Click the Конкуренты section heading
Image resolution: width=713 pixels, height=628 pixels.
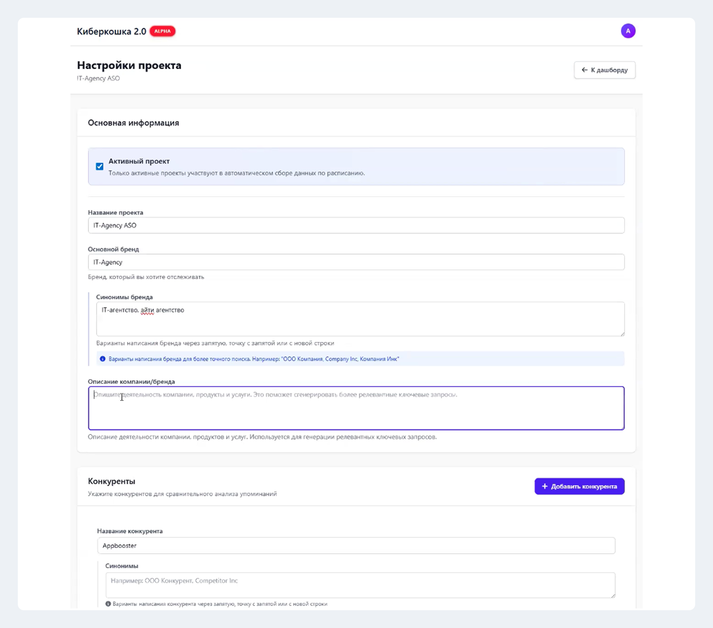[x=111, y=481]
